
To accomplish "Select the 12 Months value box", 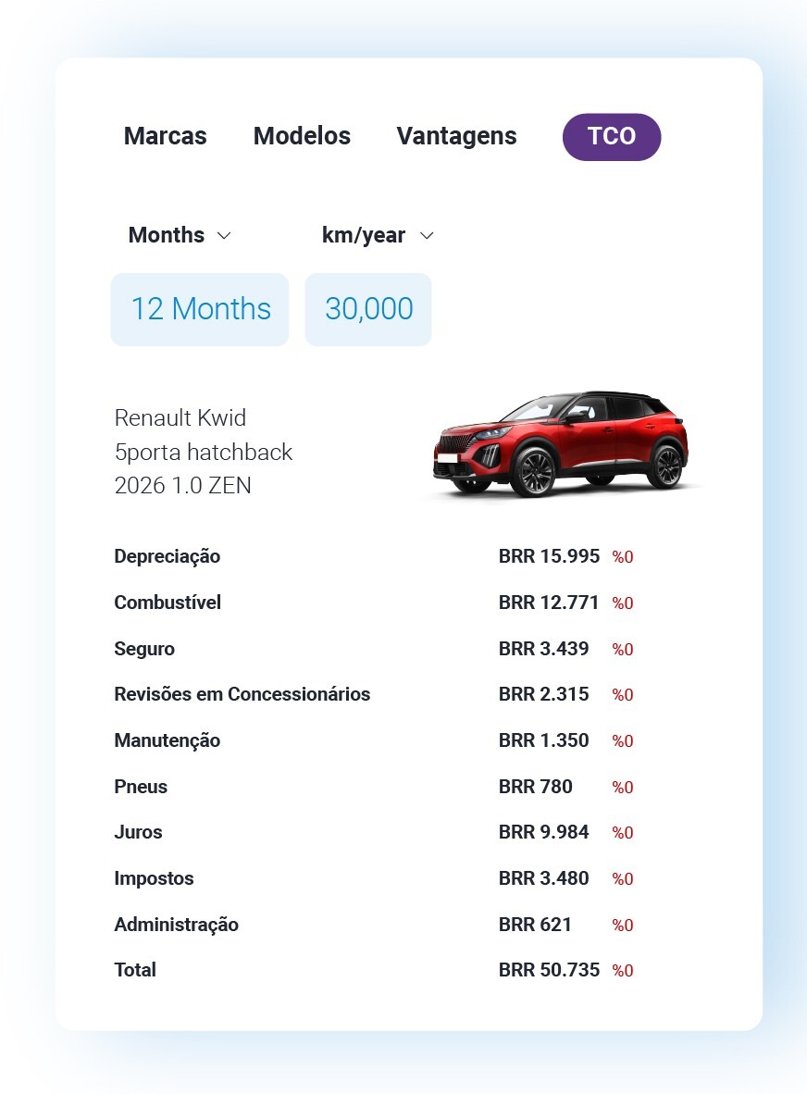I will [200, 309].
